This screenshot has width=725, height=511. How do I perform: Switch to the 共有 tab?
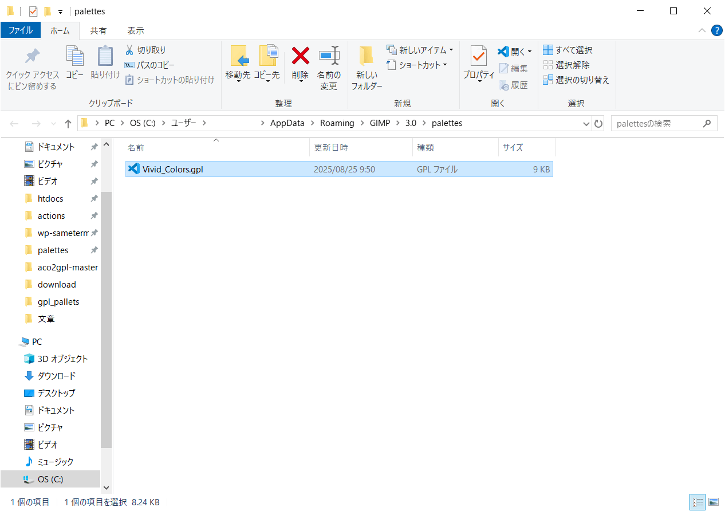click(98, 30)
